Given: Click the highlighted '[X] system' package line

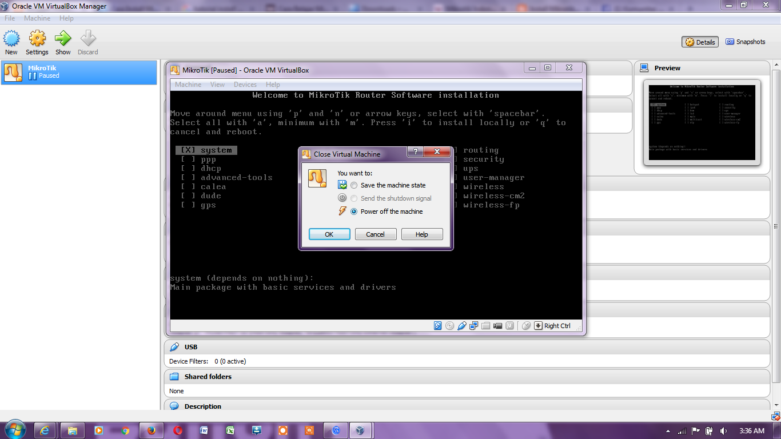Looking at the screenshot, I should pos(206,150).
